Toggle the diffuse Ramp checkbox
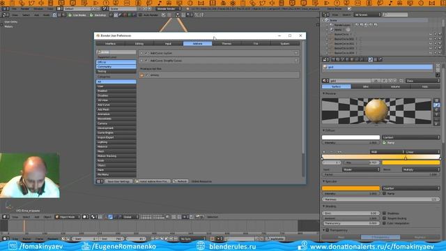This screenshot has width=446, height=251. coord(384,142)
